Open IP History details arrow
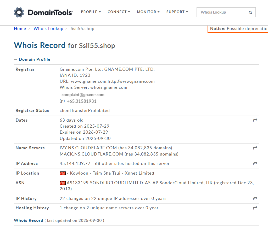Screen dimensions: 268x226 pyautogui.click(x=255, y=198)
